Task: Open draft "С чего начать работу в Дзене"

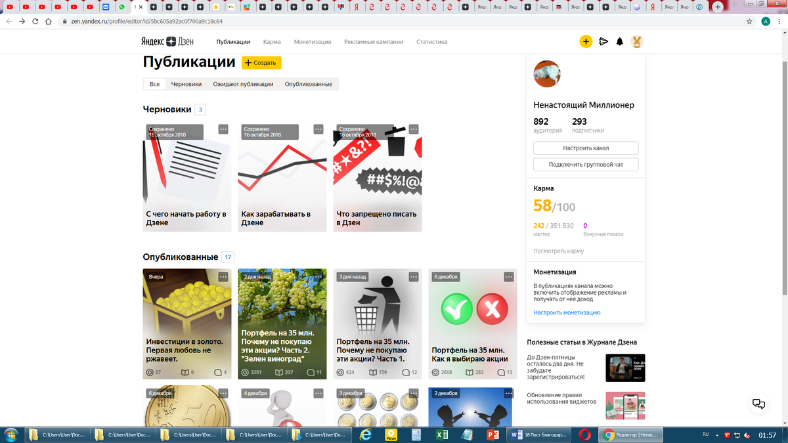Action: (187, 177)
